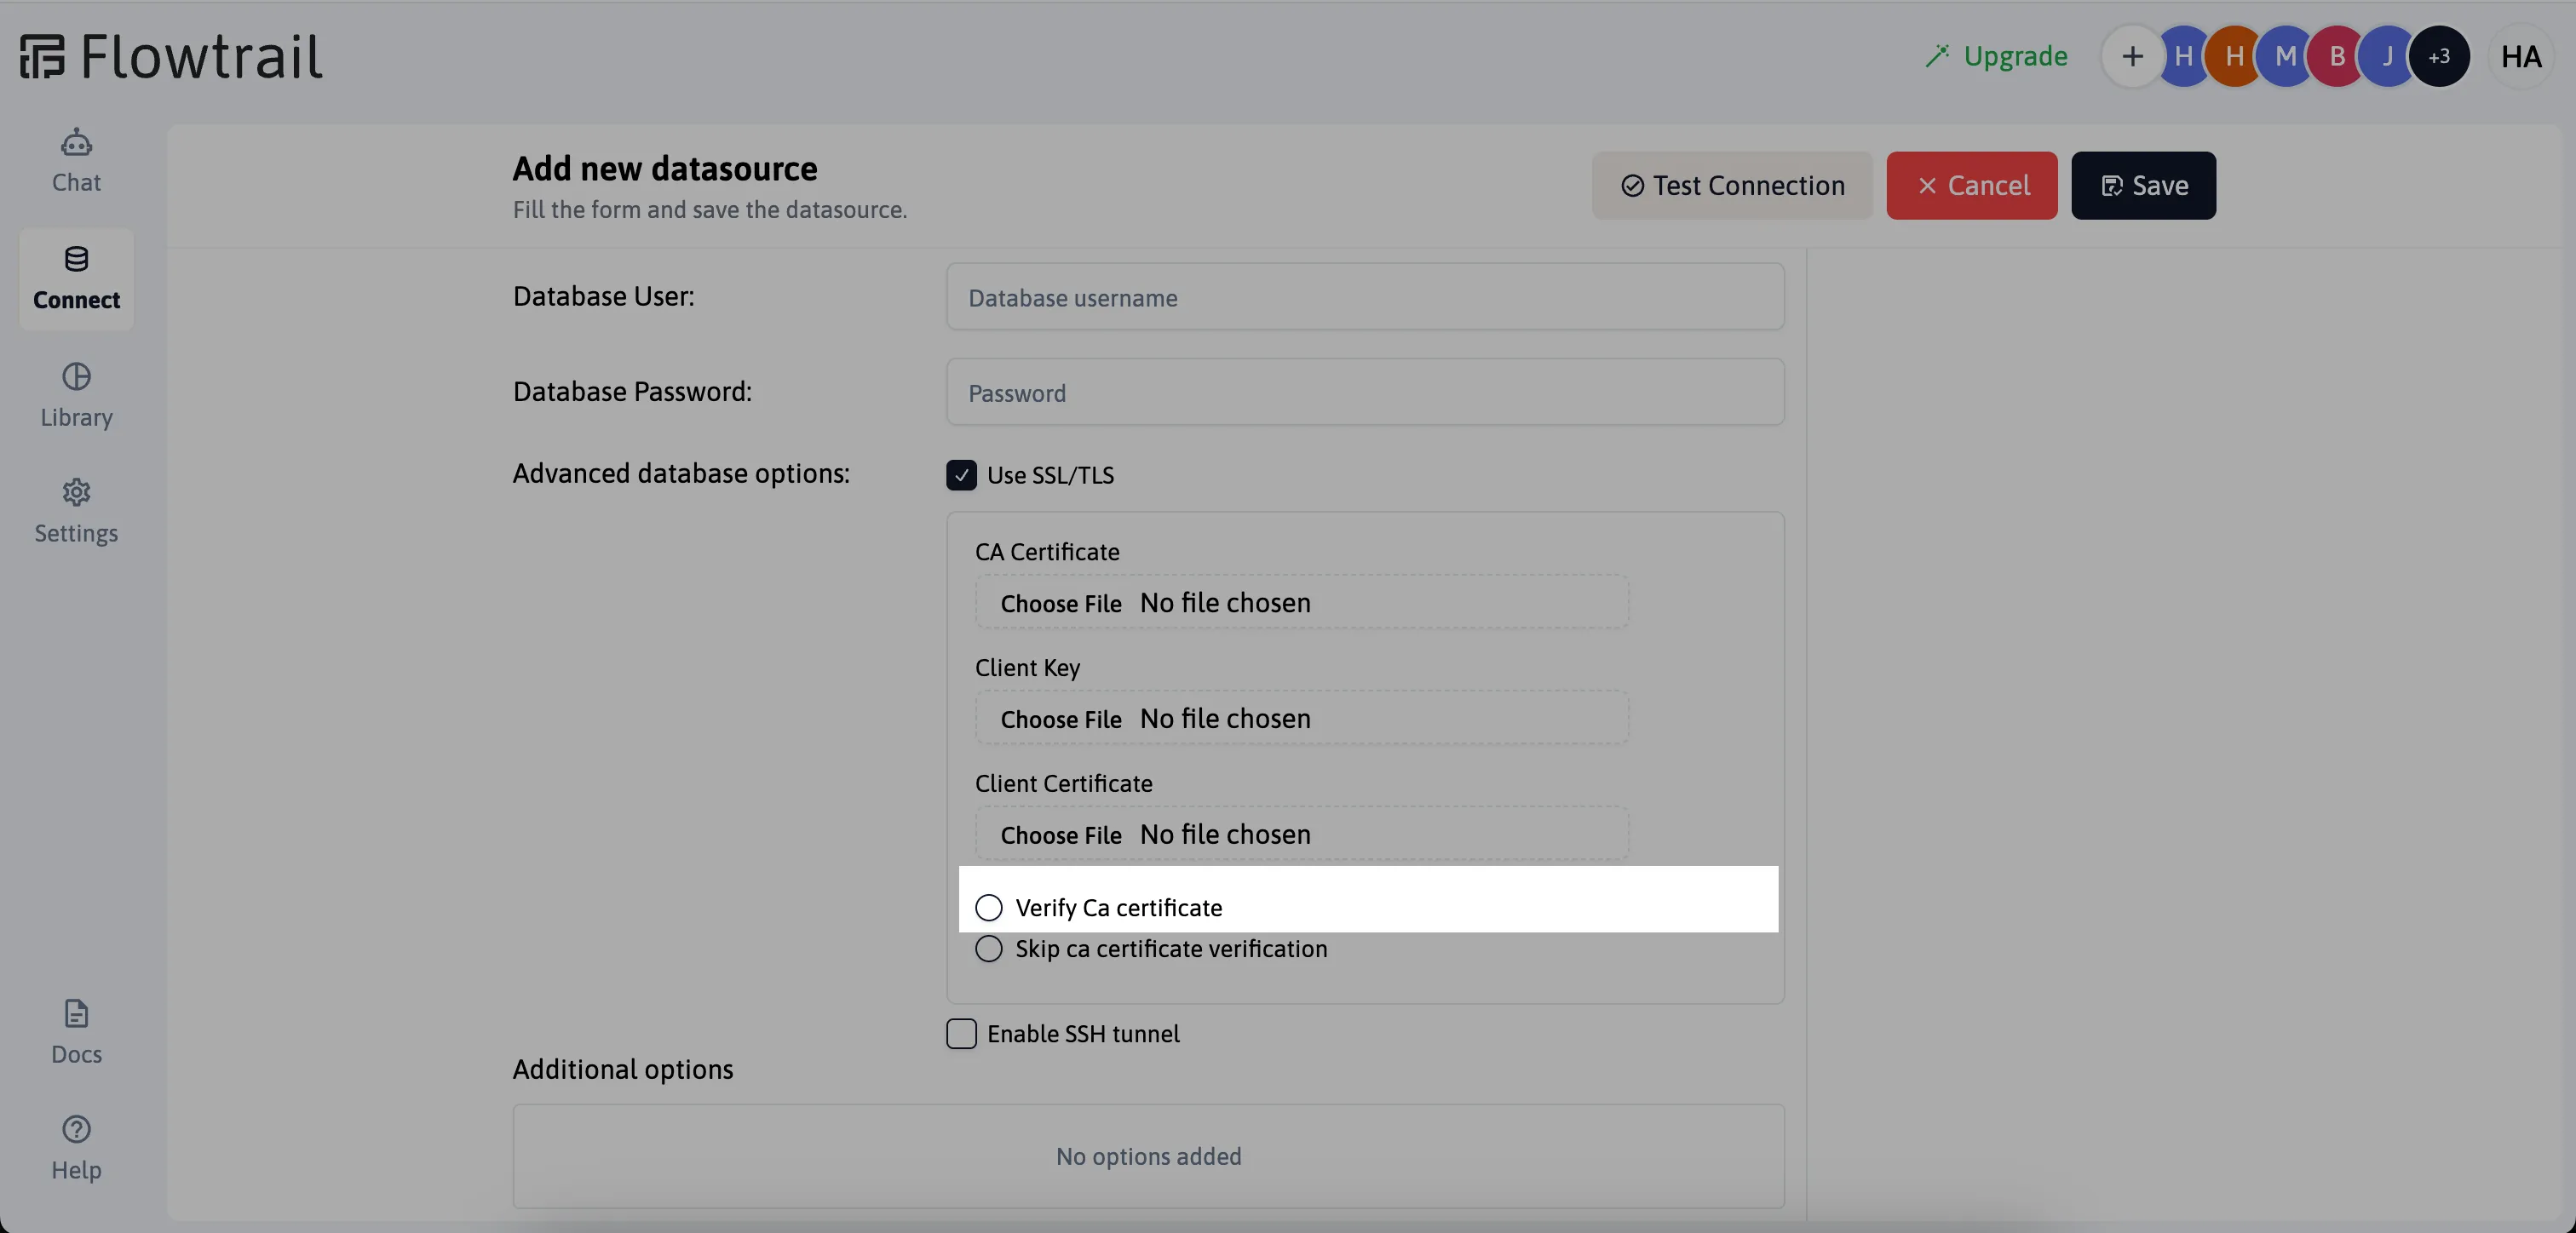
Task: Select Verify Ca certificate option
Action: coord(987,906)
